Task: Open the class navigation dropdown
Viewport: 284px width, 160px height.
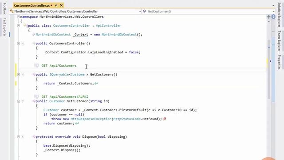Action: 140,12
